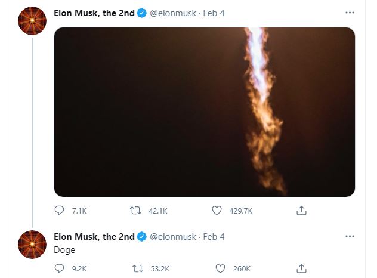Viewport: 377px width, 278px height.
Task: Open the rocket flame image
Action: pos(205,112)
